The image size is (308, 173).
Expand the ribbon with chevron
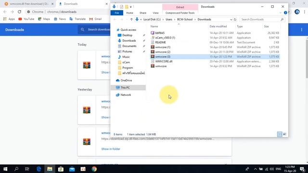click(x=280, y=13)
